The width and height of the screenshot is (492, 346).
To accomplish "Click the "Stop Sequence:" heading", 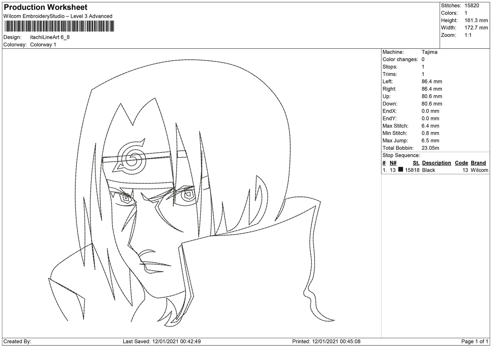I will pos(401,155).
